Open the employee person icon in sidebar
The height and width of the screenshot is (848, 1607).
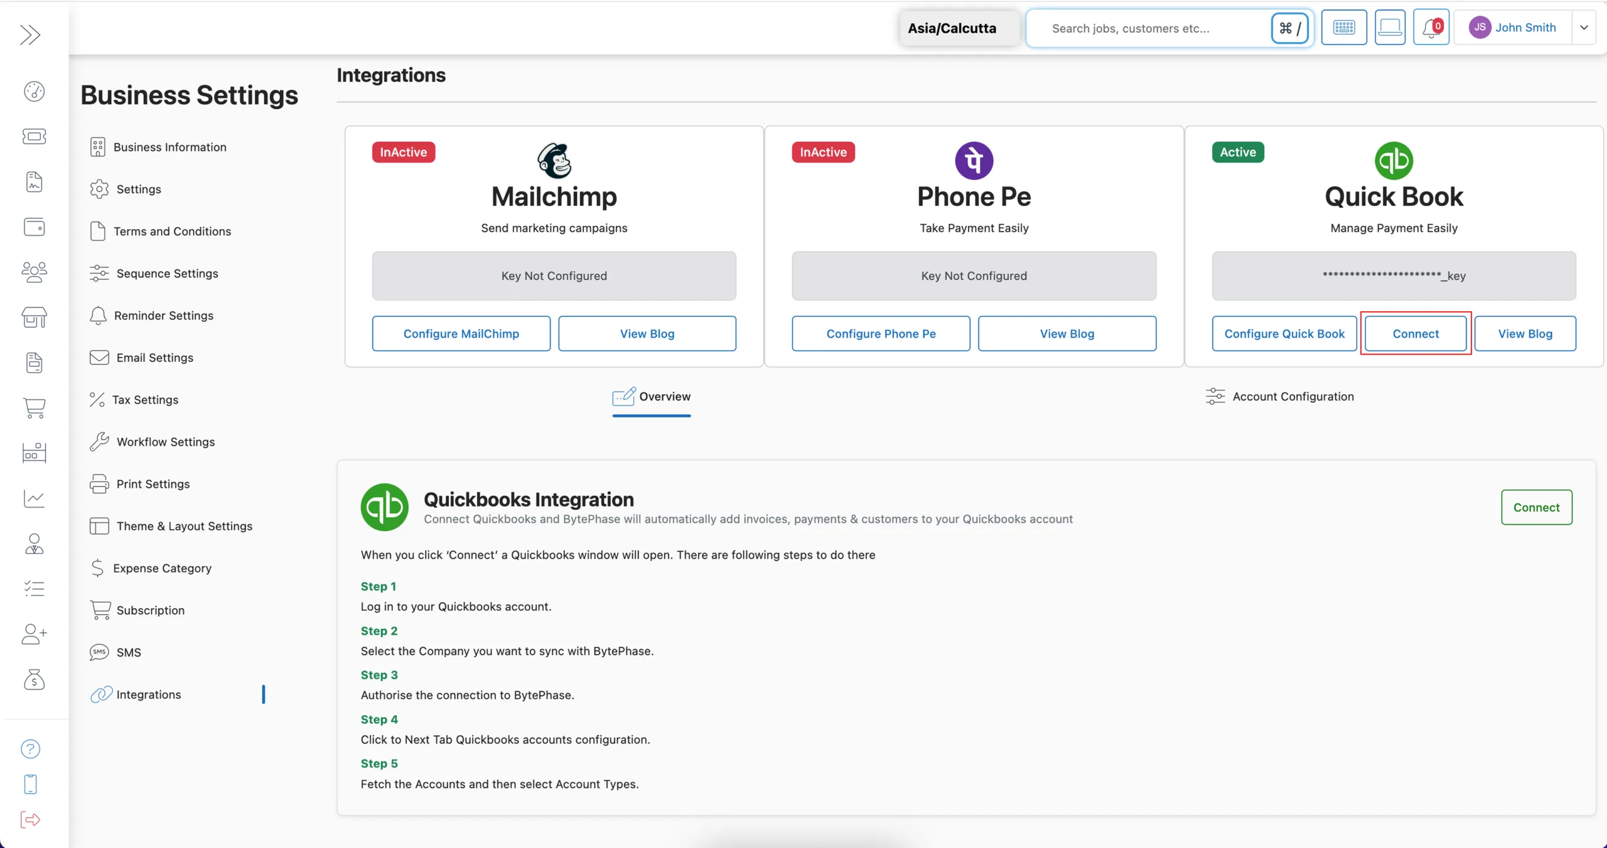pyautogui.click(x=34, y=544)
